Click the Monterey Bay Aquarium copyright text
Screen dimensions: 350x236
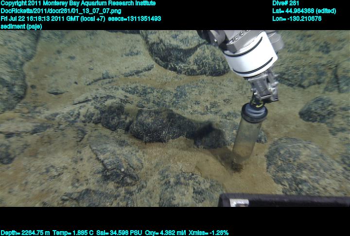78,3
